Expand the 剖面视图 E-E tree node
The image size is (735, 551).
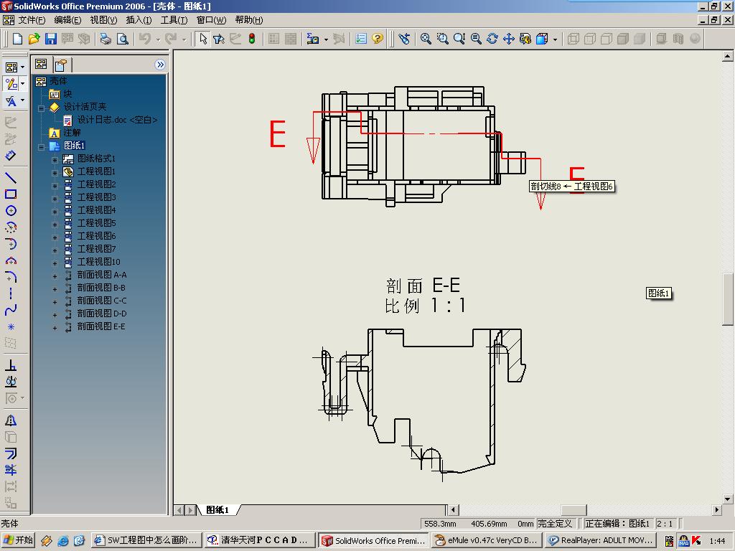coord(54,326)
